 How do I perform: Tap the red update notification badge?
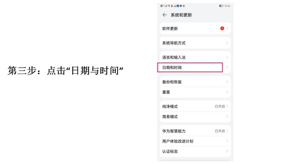[222, 28]
